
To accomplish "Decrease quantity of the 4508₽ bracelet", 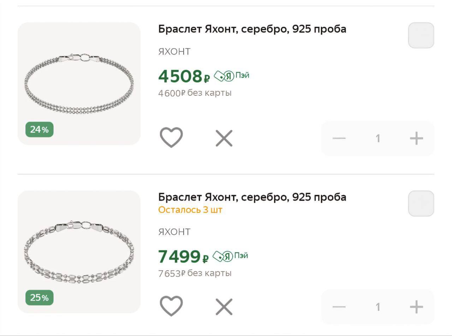I will point(338,138).
